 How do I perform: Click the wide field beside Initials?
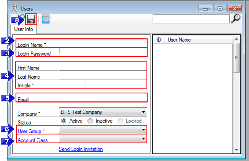click(116, 84)
